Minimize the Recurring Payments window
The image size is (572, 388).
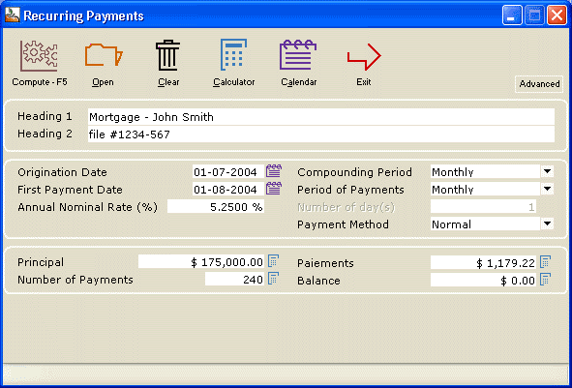(x=512, y=15)
